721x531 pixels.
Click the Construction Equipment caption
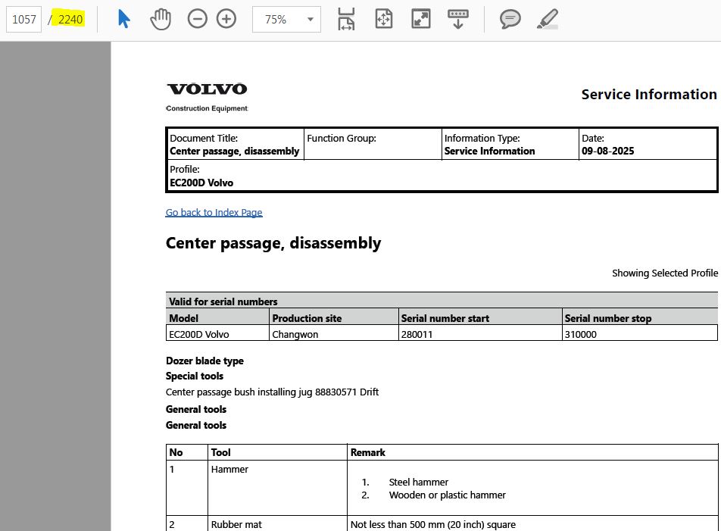tap(207, 108)
